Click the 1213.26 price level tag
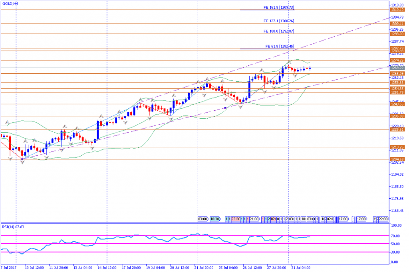The width and height of the screenshot is (409, 272). pos(397,147)
